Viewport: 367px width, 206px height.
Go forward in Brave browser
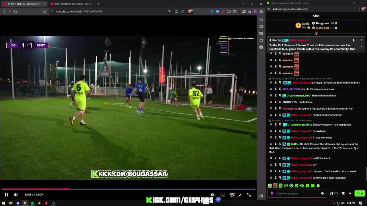(x=10, y=11)
